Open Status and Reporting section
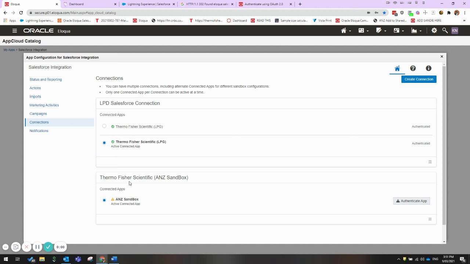 pyautogui.click(x=46, y=80)
